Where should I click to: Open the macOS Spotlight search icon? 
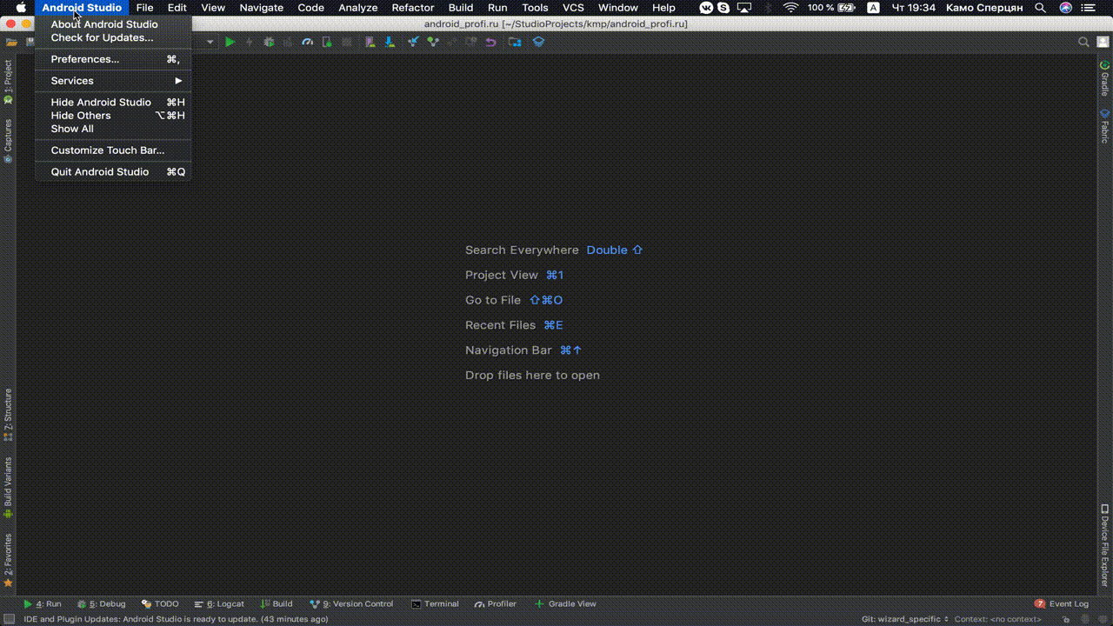click(1040, 8)
